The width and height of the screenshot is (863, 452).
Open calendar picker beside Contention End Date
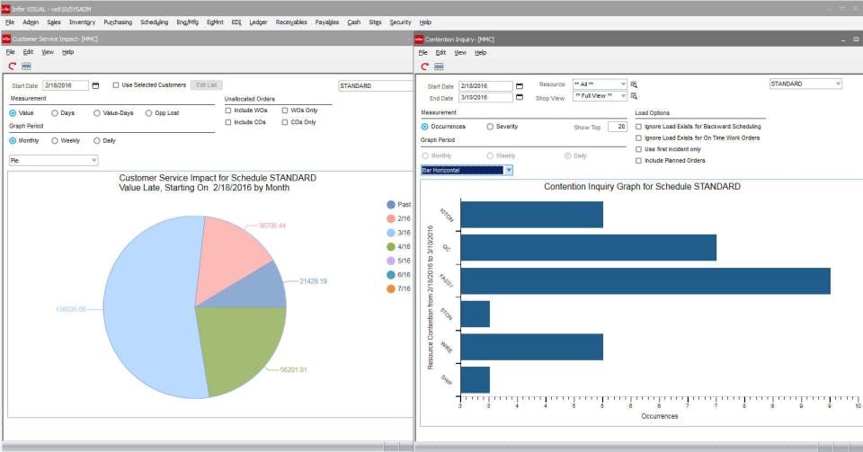click(520, 98)
